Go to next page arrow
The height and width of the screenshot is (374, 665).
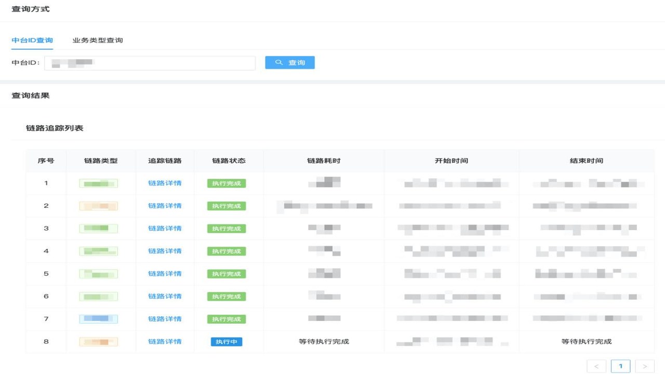645,366
